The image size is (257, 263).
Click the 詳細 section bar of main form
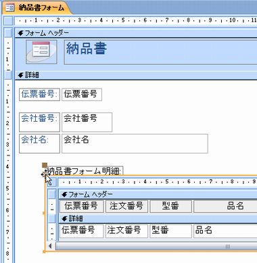pos(136,75)
